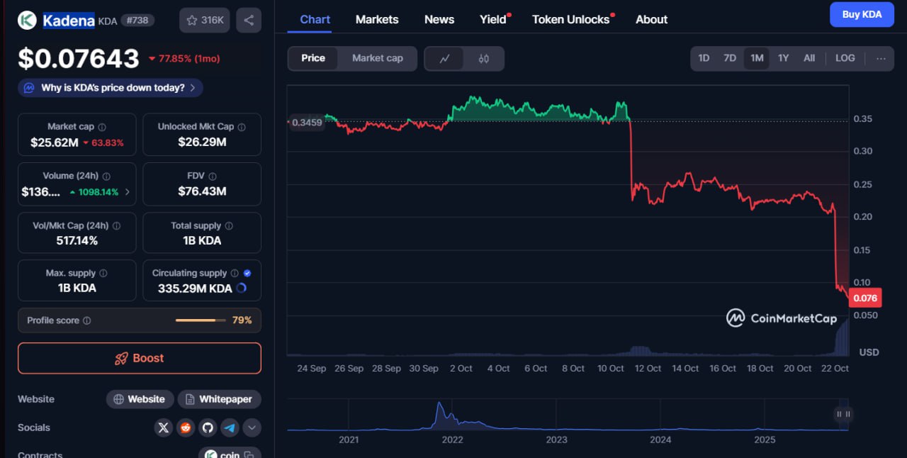Enable LOG scale on chart

845,58
